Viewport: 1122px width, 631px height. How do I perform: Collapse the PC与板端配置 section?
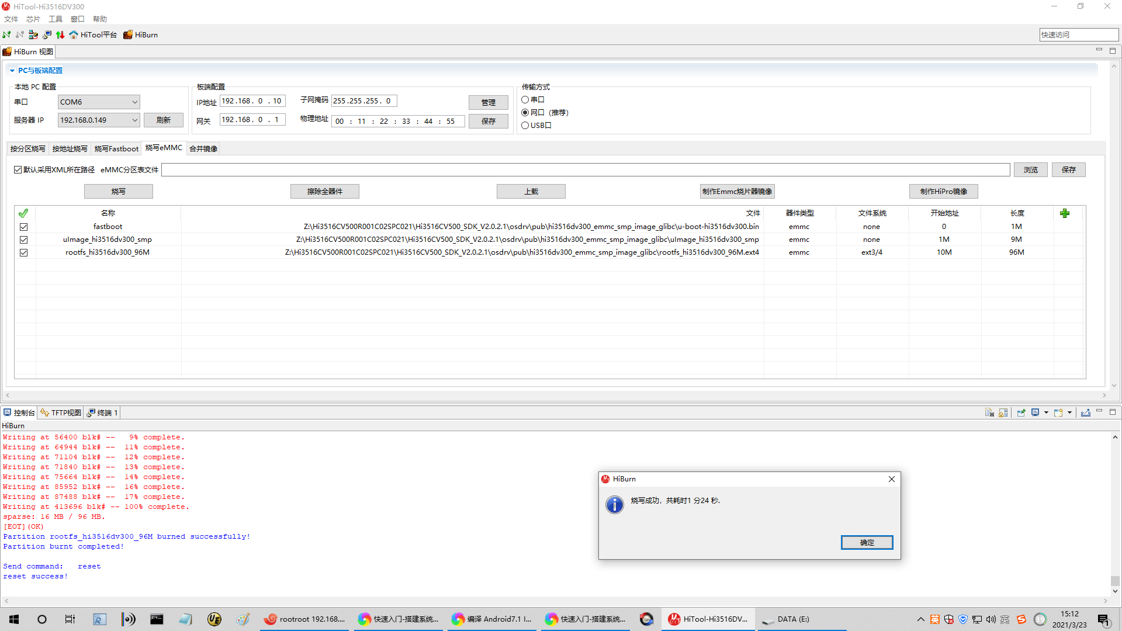click(x=12, y=70)
